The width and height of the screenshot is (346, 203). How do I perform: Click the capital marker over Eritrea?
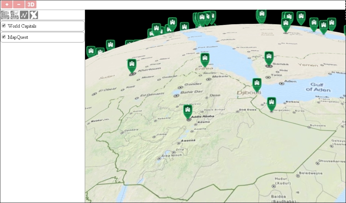tap(205, 59)
